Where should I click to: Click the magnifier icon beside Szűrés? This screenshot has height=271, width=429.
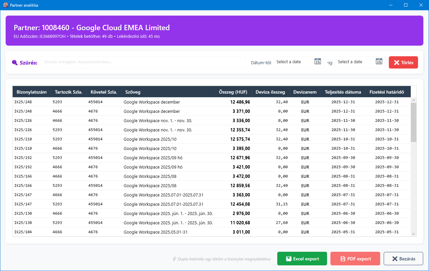click(15, 63)
